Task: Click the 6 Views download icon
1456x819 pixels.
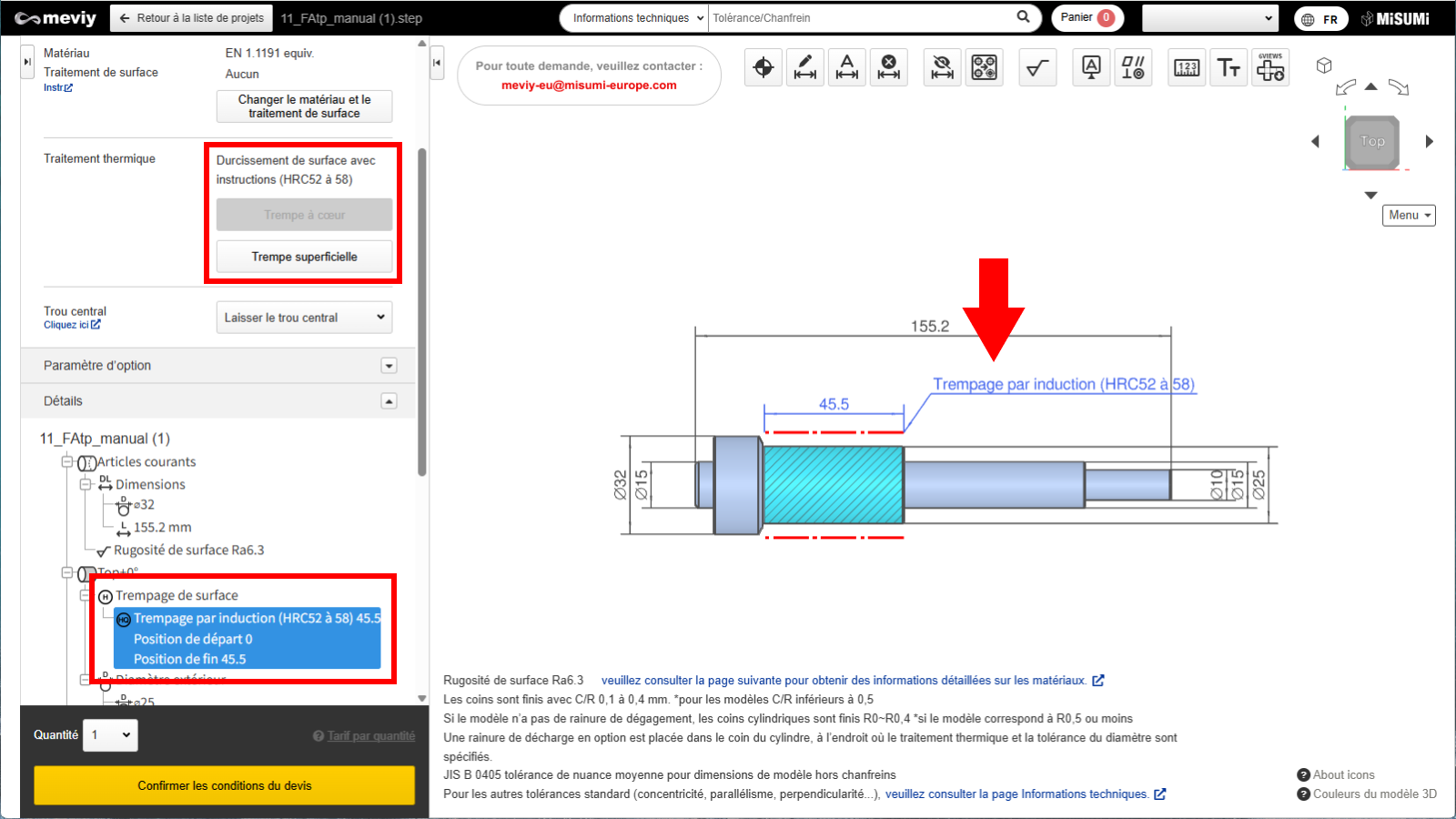Action: coord(1270,67)
